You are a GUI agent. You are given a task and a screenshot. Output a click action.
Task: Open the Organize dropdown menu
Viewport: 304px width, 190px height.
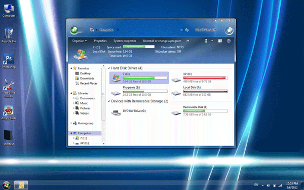coord(80,41)
